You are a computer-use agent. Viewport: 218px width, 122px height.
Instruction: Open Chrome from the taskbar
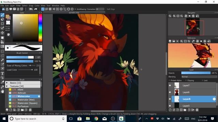point(96,119)
